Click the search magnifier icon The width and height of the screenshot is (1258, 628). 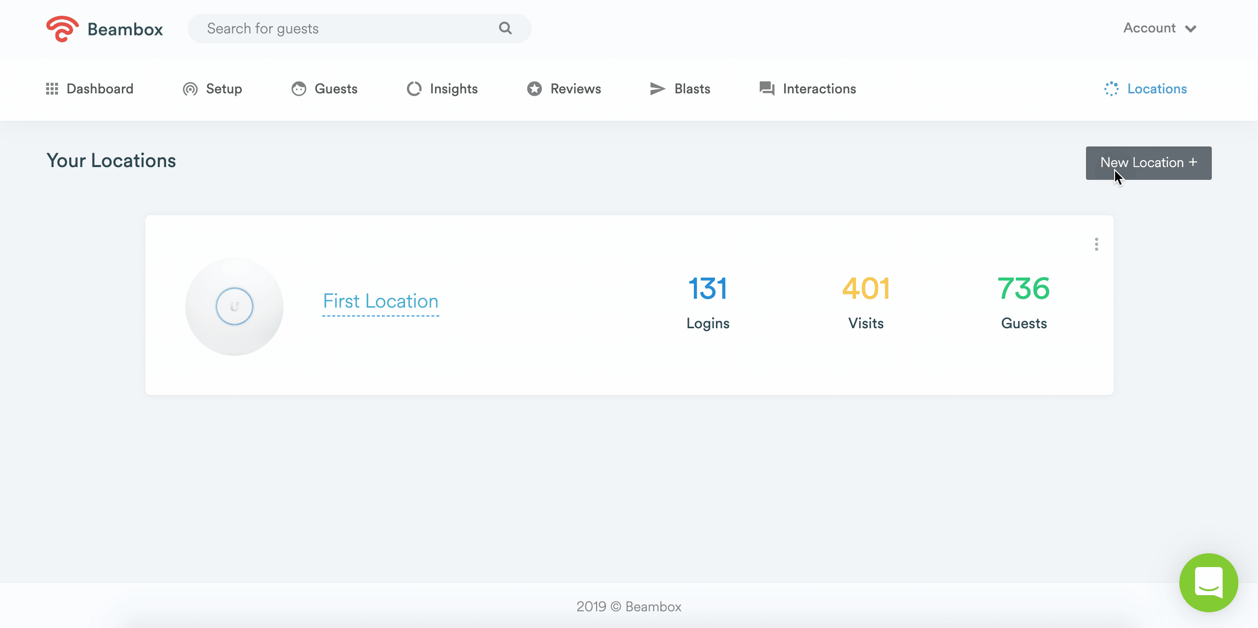coord(505,29)
